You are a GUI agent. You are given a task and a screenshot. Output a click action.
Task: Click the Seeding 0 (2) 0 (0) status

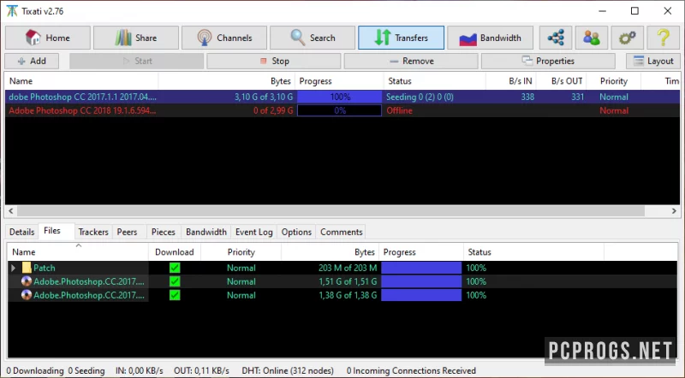tap(420, 97)
